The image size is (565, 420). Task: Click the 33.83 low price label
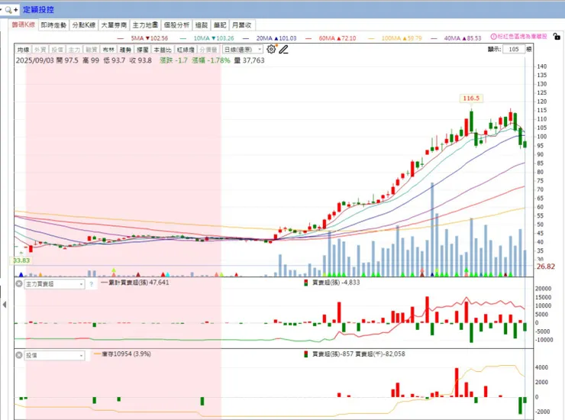coord(21,260)
